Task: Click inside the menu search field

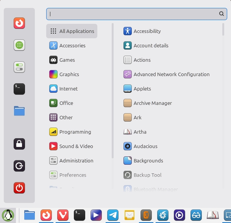Action: pyautogui.click(x=137, y=14)
